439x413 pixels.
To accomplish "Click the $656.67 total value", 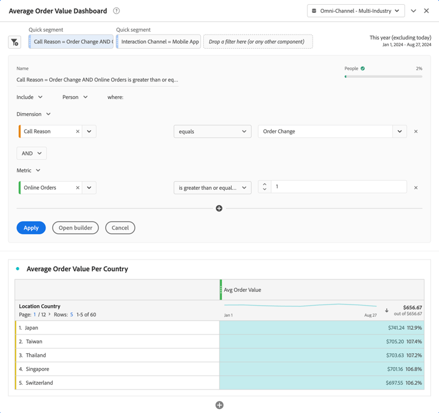I will pyautogui.click(x=413, y=308).
